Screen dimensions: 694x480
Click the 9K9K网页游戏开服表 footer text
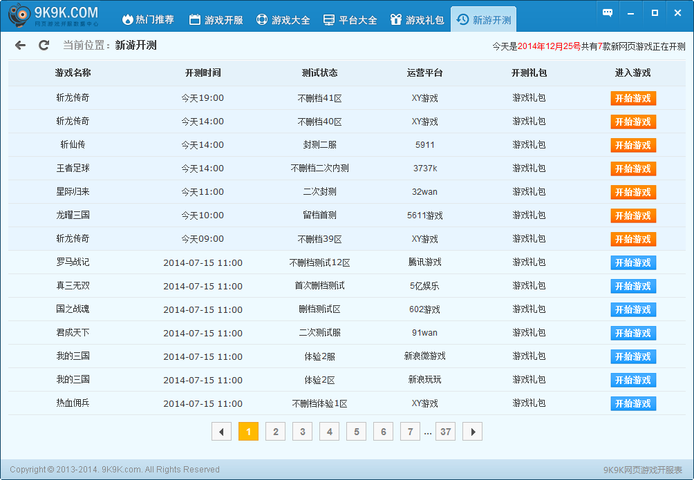643,470
